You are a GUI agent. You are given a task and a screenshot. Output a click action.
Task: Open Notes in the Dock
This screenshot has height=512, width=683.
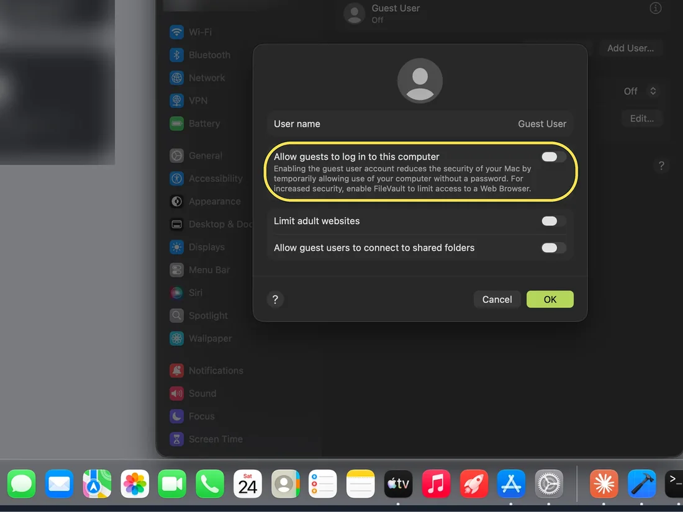tap(361, 483)
